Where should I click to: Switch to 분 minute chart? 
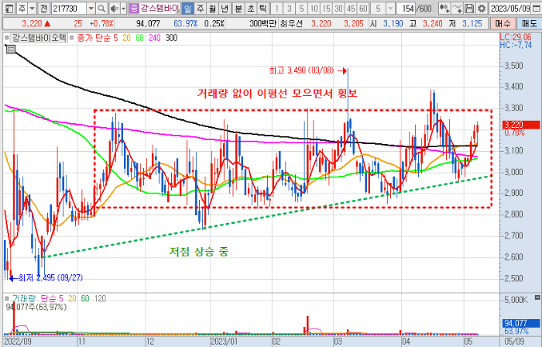pos(238,9)
